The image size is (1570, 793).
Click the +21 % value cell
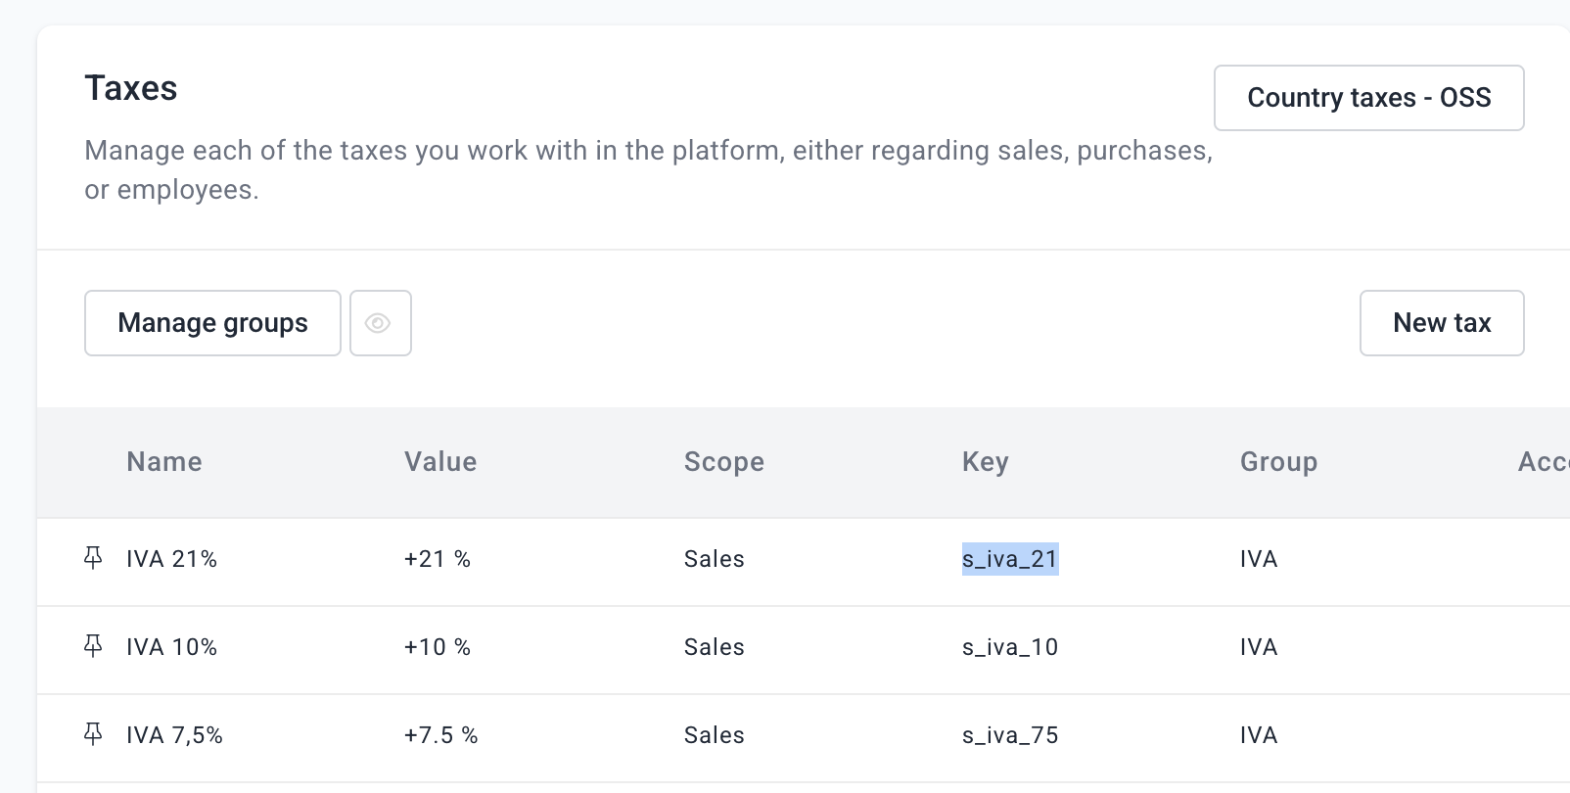(437, 559)
